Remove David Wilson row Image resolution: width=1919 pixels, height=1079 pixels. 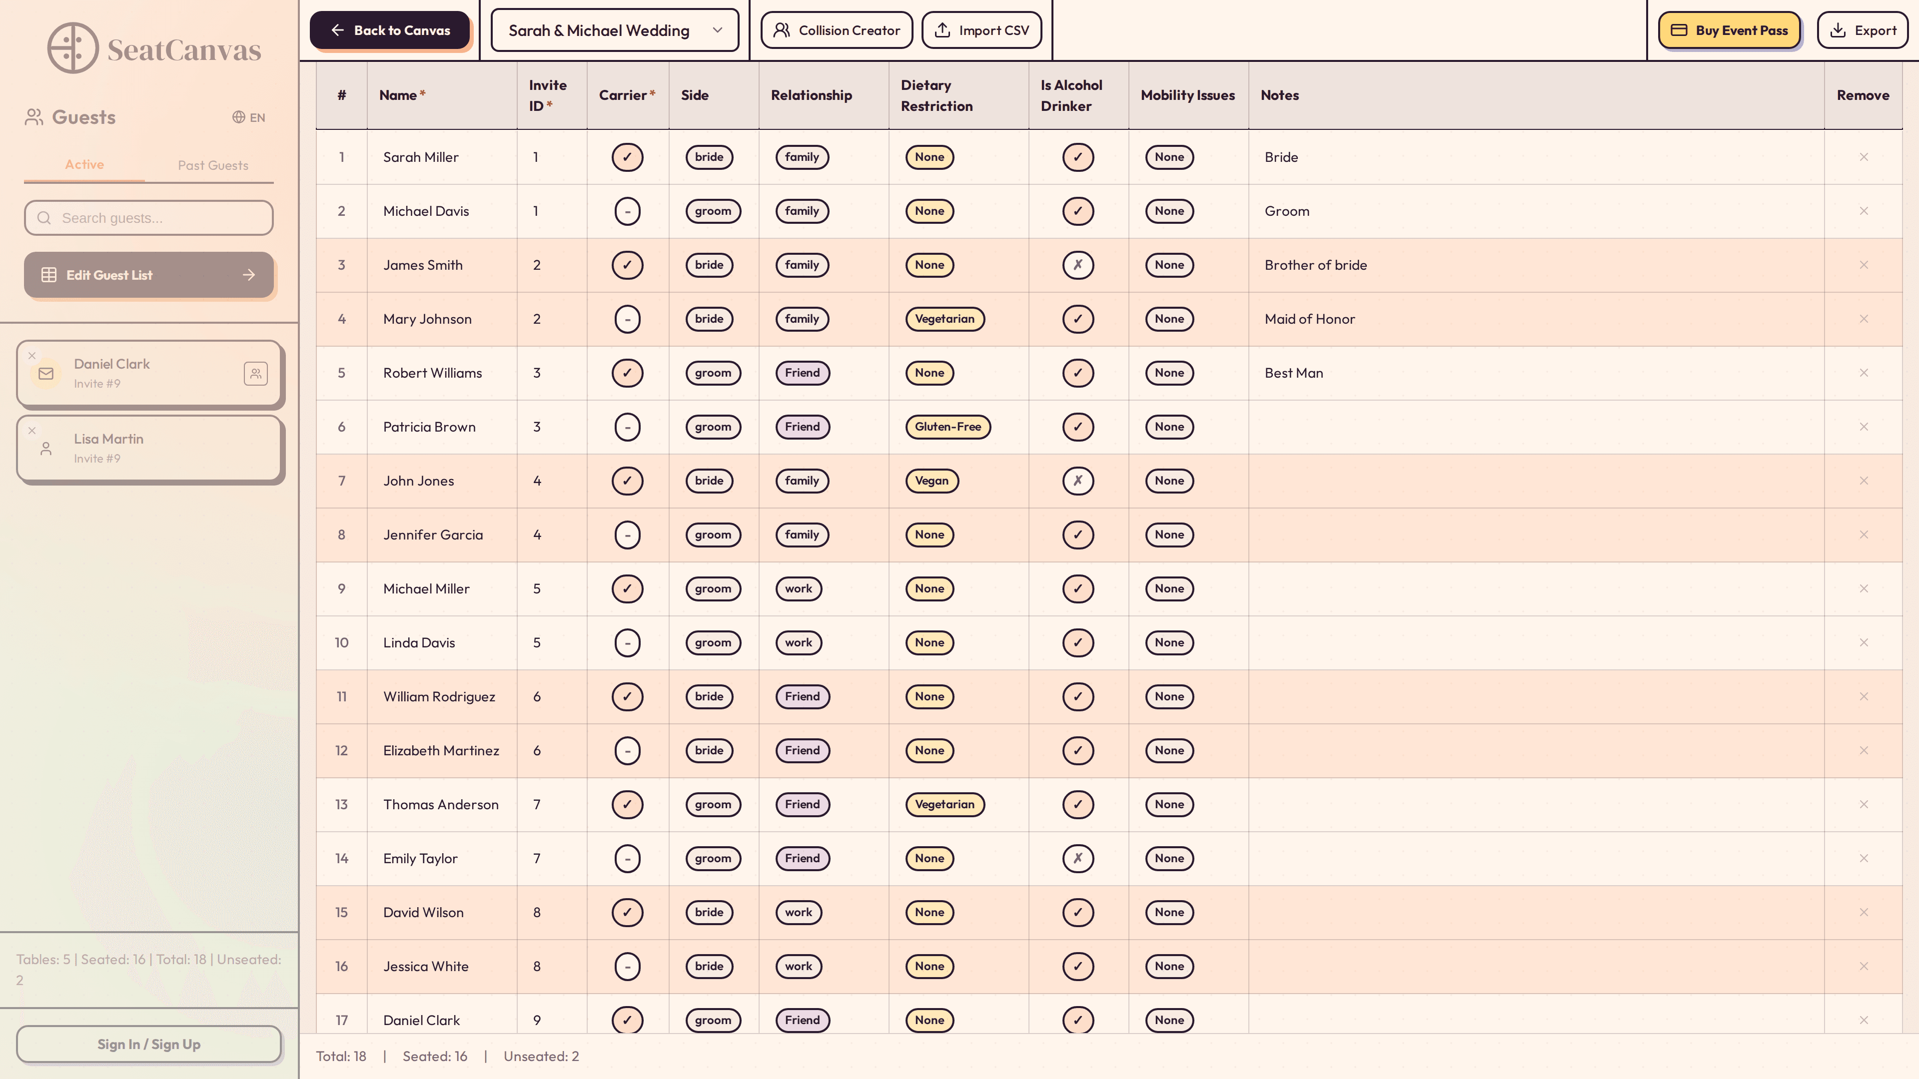pyautogui.click(x=1863, y=912)
